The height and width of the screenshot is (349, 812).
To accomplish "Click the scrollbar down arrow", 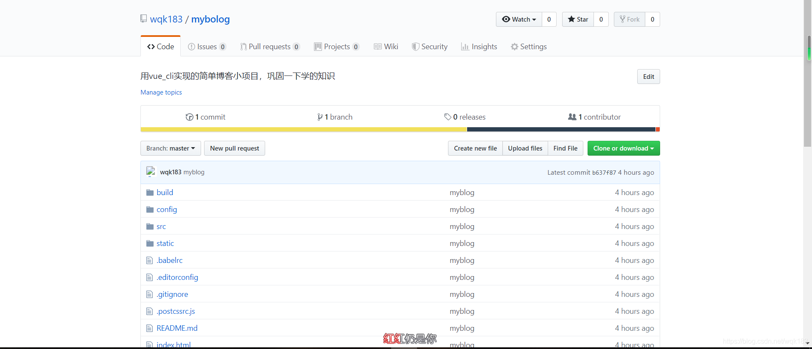I will 808,343.
